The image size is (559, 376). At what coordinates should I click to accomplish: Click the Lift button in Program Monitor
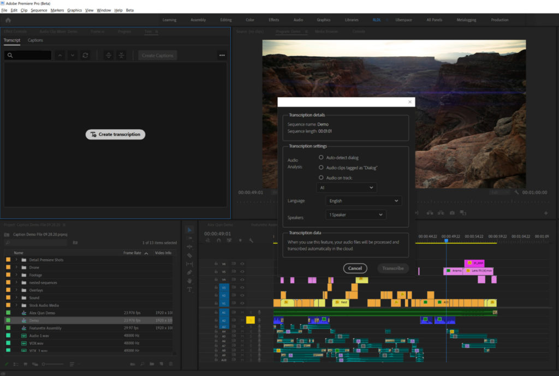[430, 213]
